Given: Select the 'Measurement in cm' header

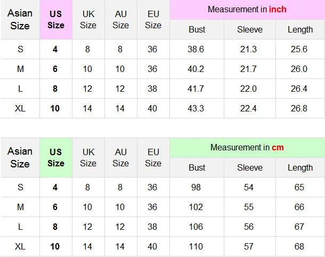Looking at the screenshot, I should tap(247, 148).
